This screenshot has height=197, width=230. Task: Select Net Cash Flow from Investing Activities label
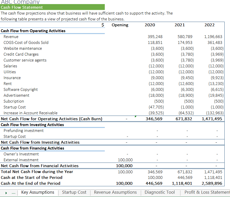(x=40, y=142)
